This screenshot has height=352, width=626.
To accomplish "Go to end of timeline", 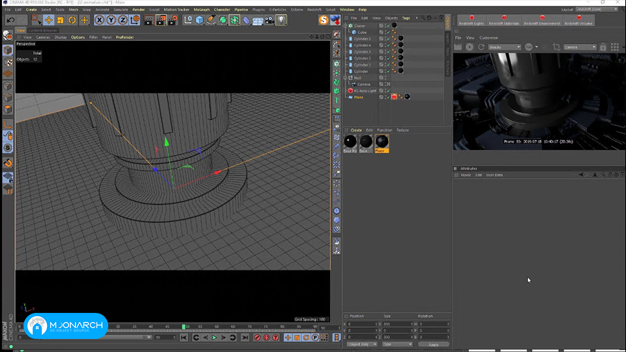I will pos(245,338).
